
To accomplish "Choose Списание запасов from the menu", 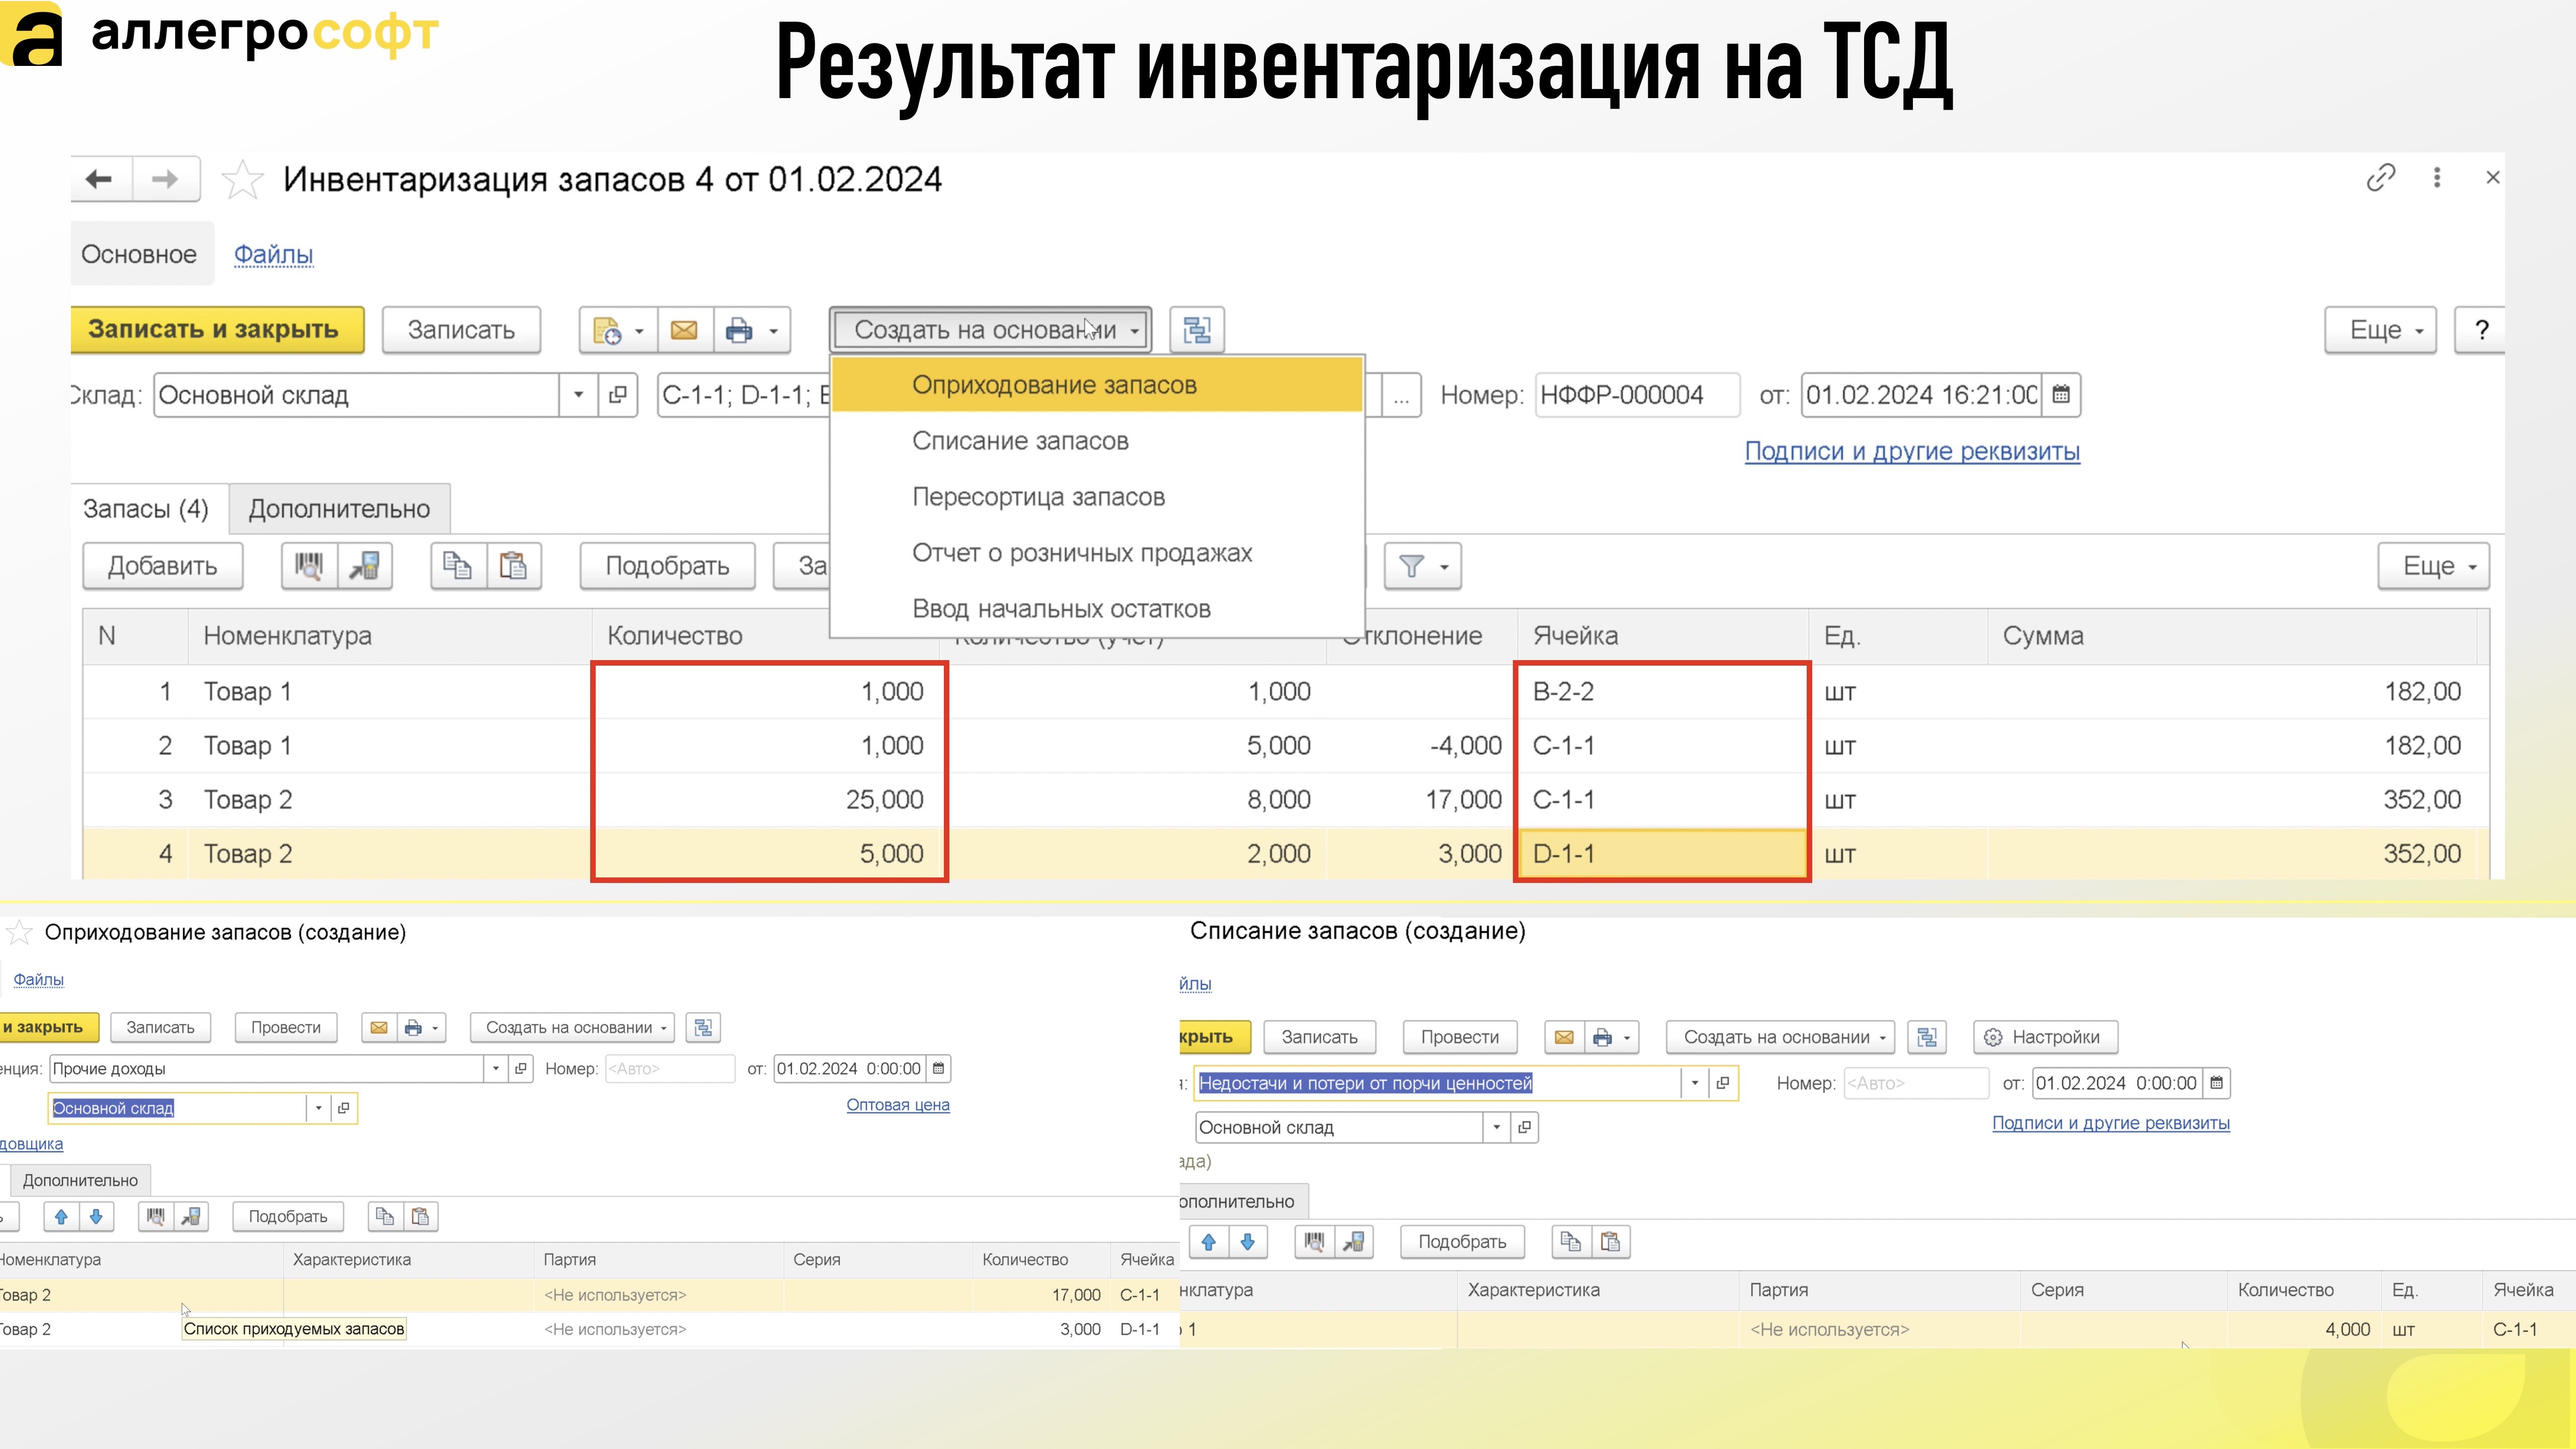I will click(1097, 441).
